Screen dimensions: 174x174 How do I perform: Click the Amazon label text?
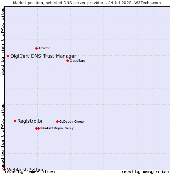click(x=44, y=48)
